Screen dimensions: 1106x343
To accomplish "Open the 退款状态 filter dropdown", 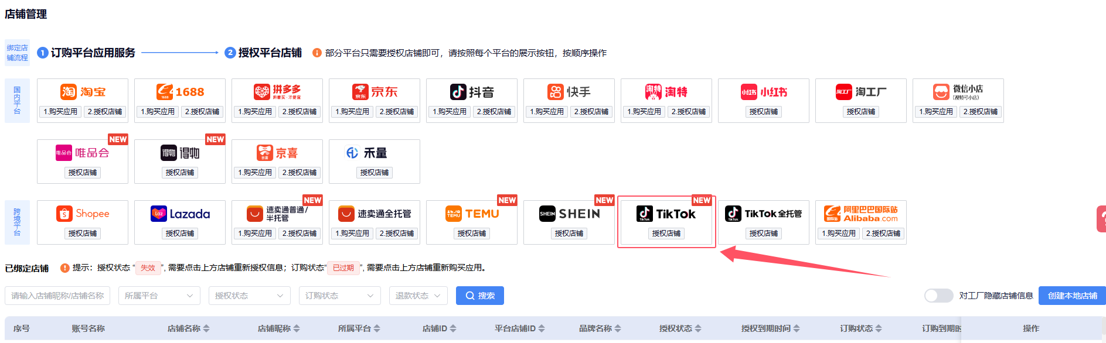I will coord(418,296).
